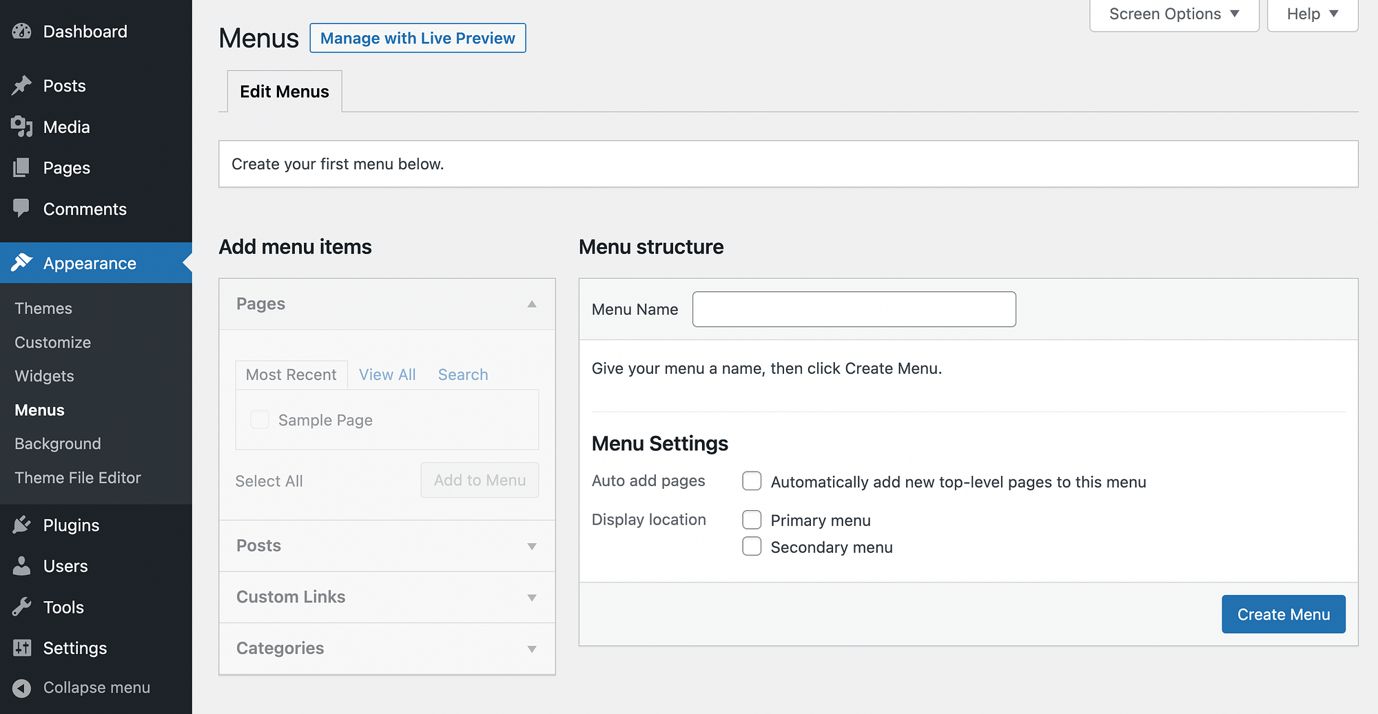Open the Pages label in the sidebar
This screenshot has height=714, width=1378.
(x=67, y=167)
